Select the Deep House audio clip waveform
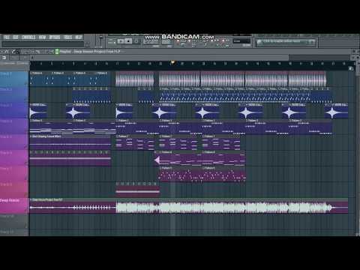 (189, 206)
